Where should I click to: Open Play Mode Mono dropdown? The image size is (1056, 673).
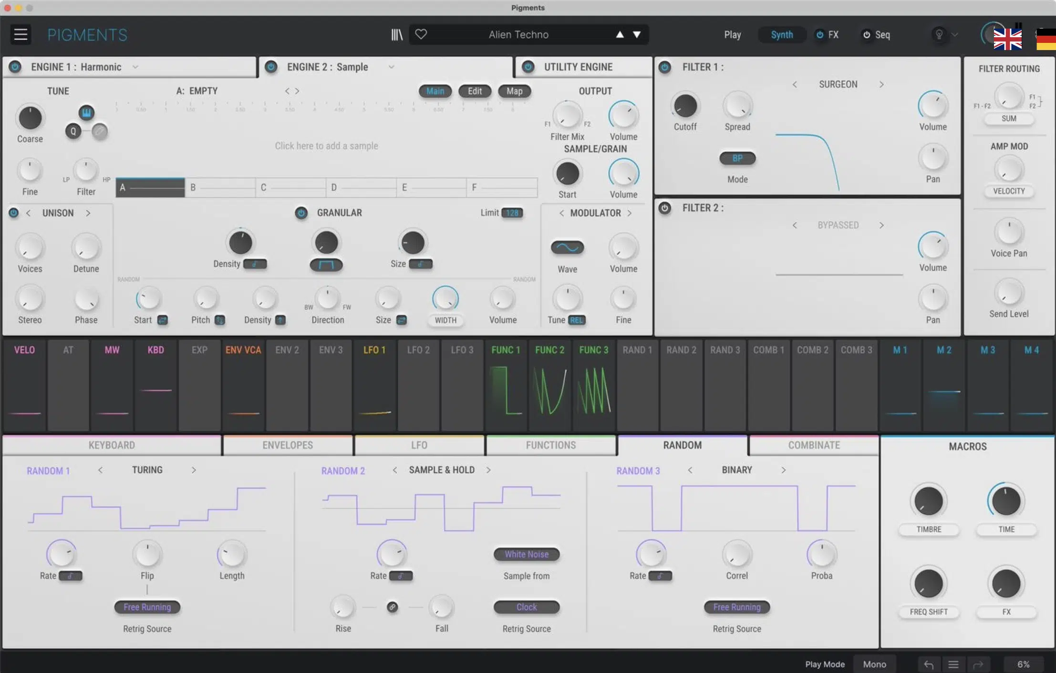pyautogui.click(x=874, y=664)
